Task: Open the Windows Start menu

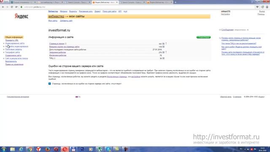Action: (x=4, y=149)
